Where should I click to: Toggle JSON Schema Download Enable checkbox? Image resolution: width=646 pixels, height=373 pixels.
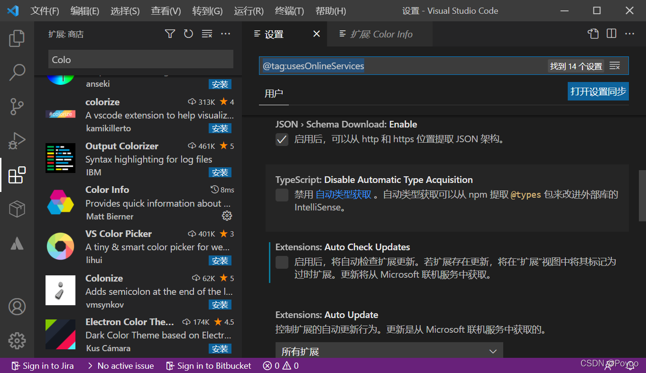click(x=282, y=139)
